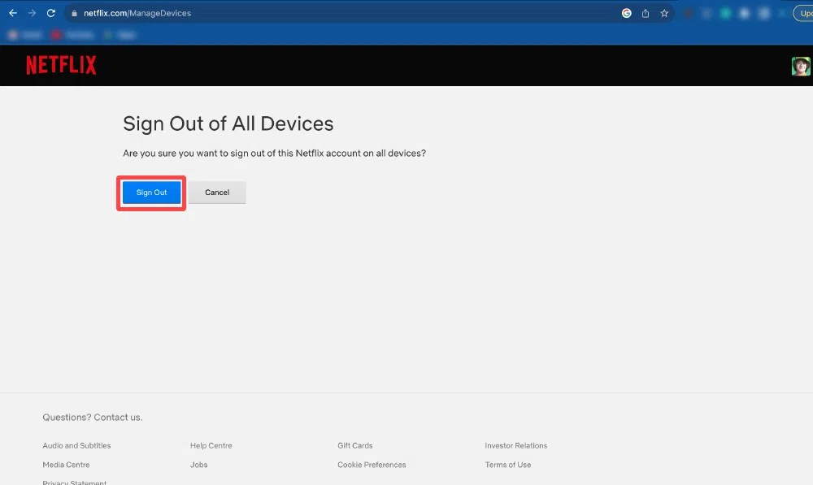Open the browser share menu
813x485 pixels.
click(645, 13)
